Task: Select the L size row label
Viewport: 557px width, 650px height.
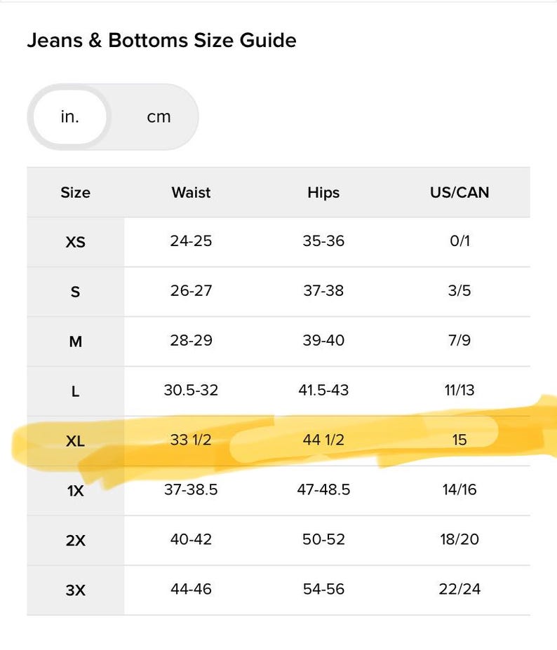Action: [76, 391]
